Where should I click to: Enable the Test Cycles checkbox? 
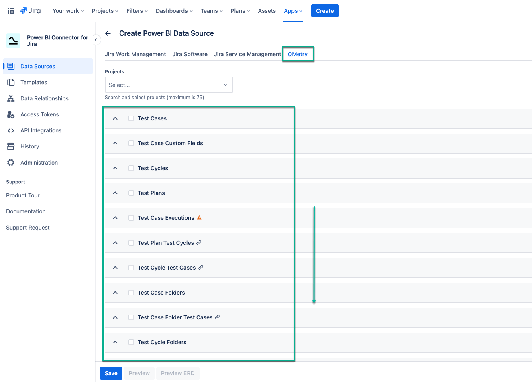pos(131,168)
